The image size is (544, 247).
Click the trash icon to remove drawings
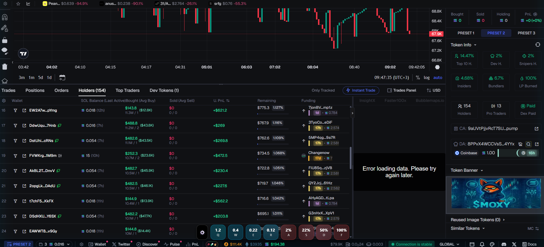tap(5, 67)
